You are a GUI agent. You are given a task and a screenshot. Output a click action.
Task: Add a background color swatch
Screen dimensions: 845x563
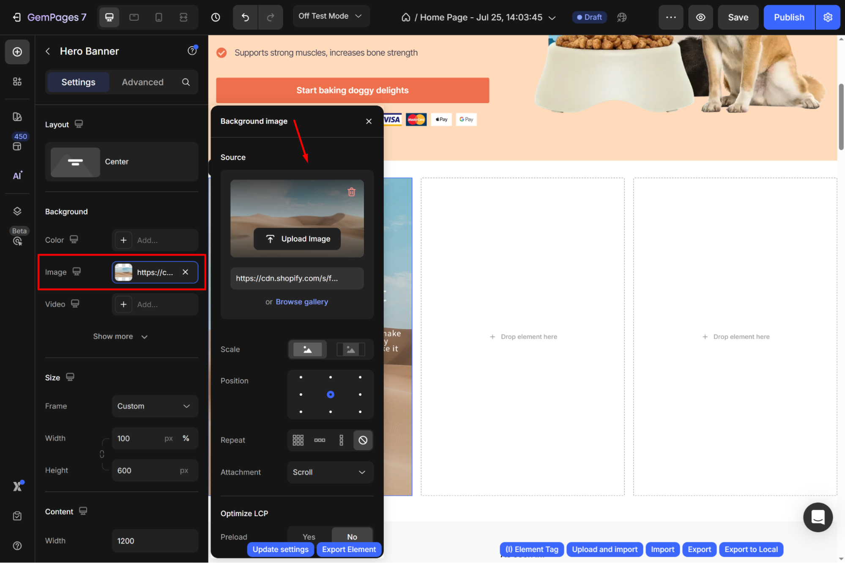click(123, 240)
